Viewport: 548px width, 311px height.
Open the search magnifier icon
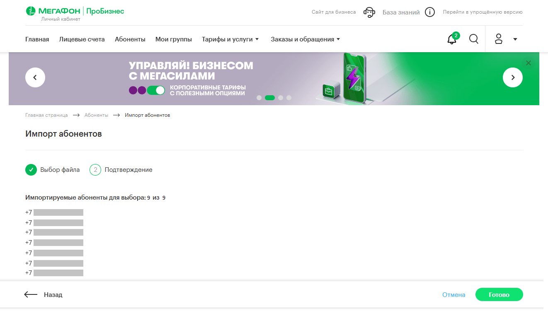click(x=474, y=39)
